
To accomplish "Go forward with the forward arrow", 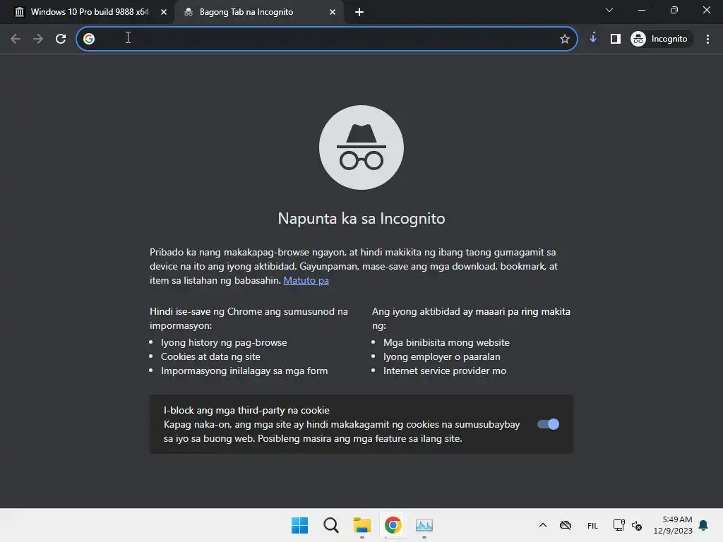I will point(38,39).
